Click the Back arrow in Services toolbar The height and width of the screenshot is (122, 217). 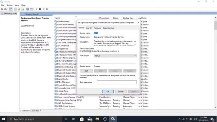tap(2, 9)
